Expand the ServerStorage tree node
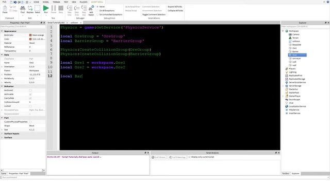The width and height of the screenshot is (330, 185). coord(283,86)
